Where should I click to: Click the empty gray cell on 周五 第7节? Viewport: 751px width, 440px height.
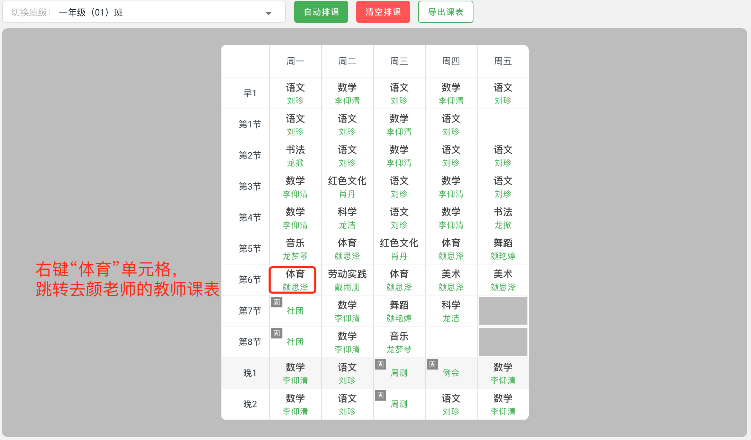[503, 310]
